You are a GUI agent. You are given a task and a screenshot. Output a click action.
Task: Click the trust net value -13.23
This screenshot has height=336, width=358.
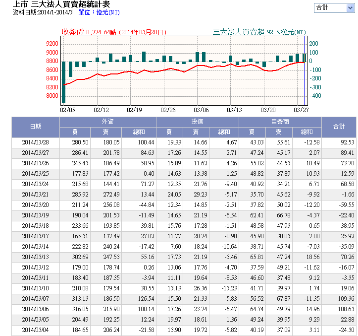(229, 288)
